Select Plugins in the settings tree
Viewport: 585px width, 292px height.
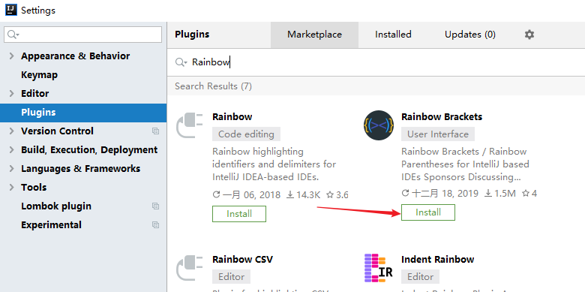pyautogui.click(x=83, y=113)
